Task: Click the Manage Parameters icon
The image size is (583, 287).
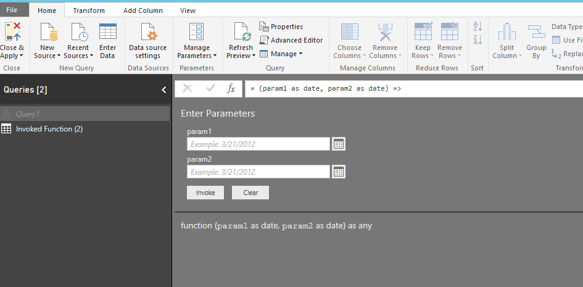Action: tap(196, 31)
